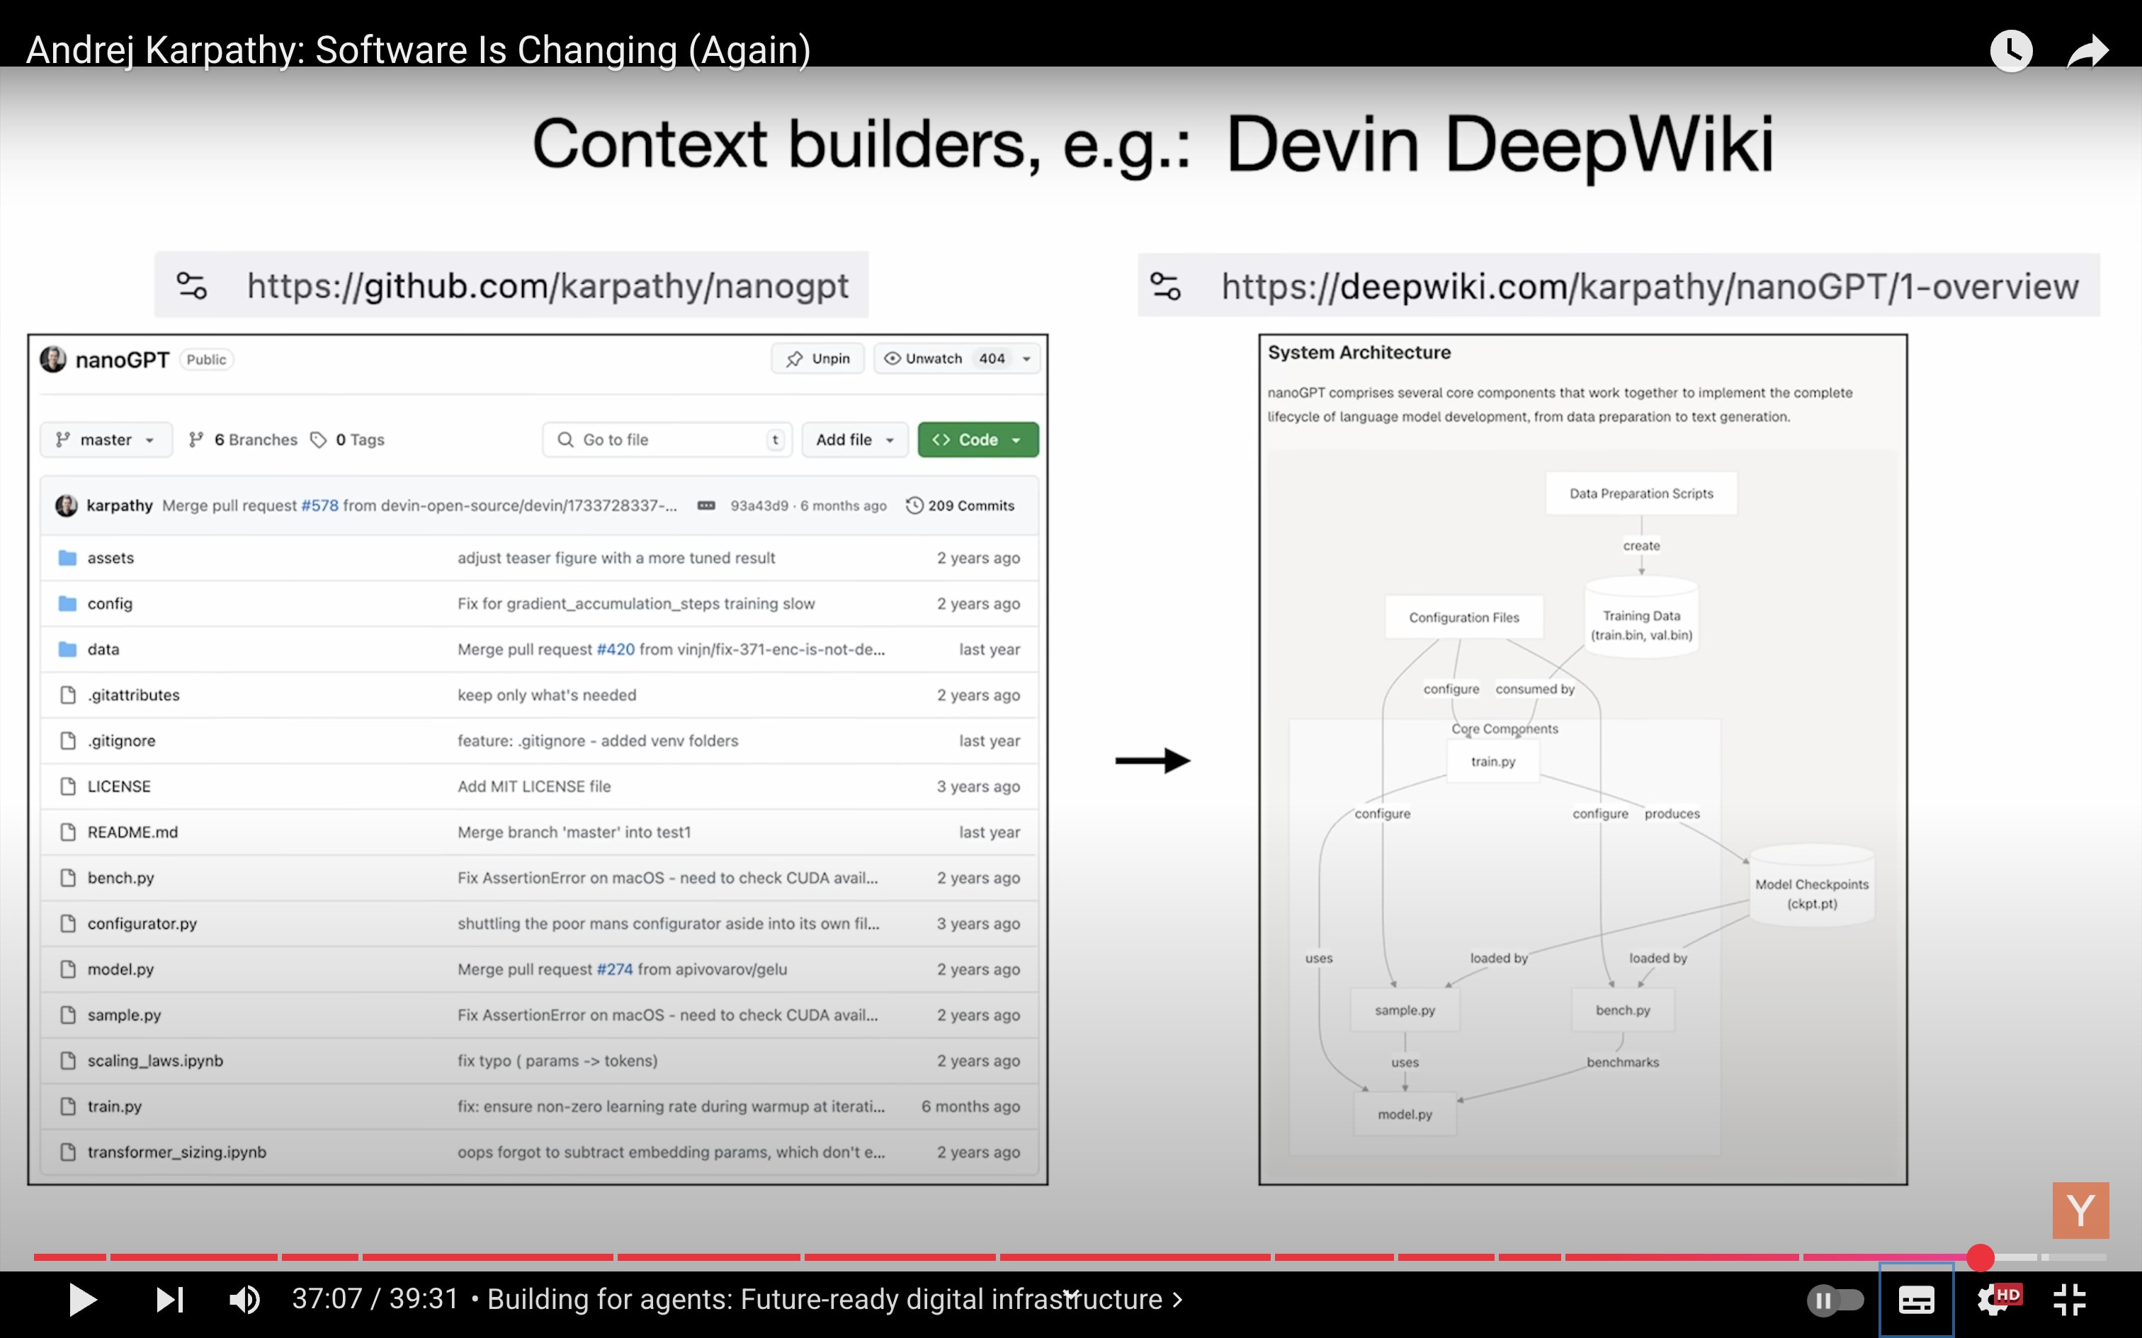The image size is (2142, 1338).
Task: Click the Watch later clock icon
Action: (2011, 50)
